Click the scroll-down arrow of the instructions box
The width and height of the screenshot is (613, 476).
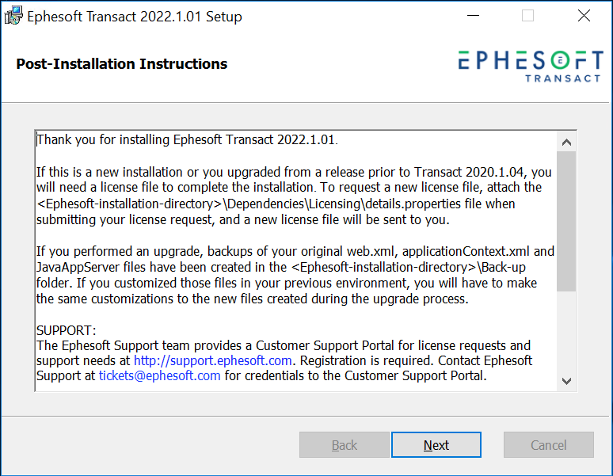point(566,381)
